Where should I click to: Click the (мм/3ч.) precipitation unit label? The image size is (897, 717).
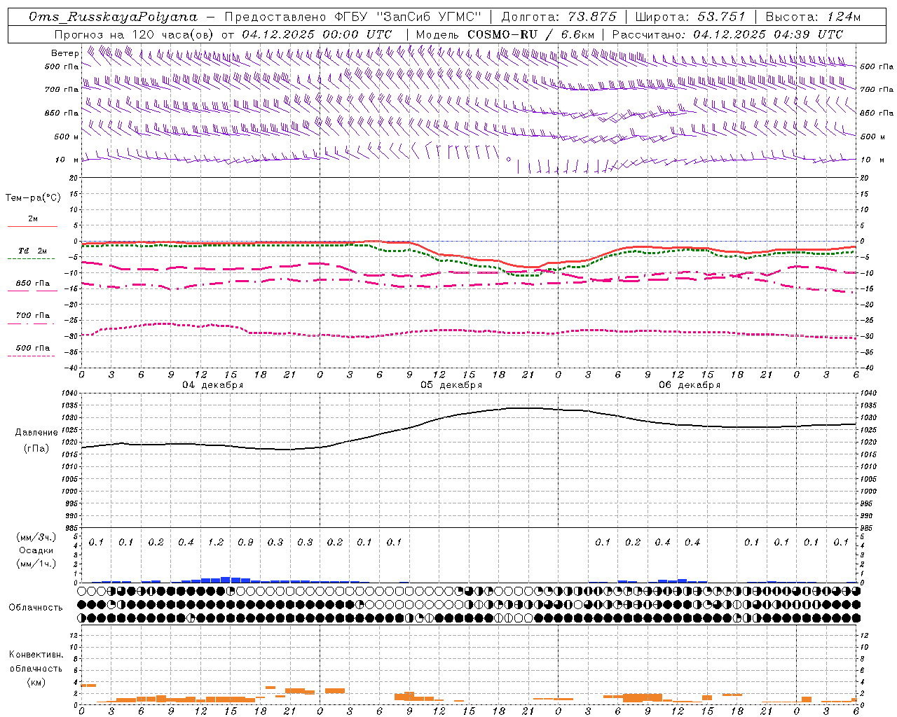(x=36, y=537)
